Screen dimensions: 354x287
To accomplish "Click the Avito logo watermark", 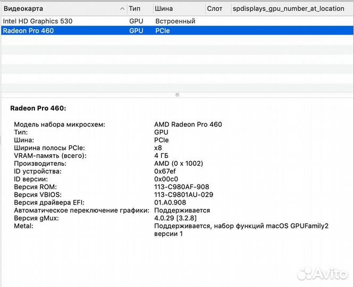I will (322, 274).
